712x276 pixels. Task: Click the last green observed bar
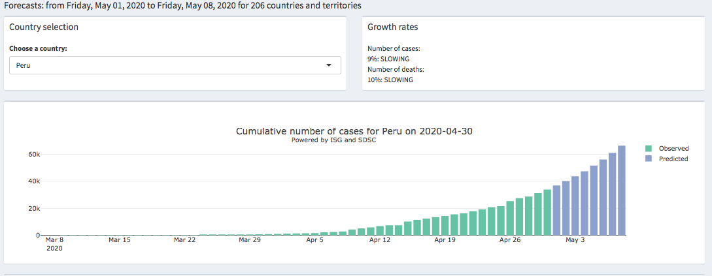point(547,213)
